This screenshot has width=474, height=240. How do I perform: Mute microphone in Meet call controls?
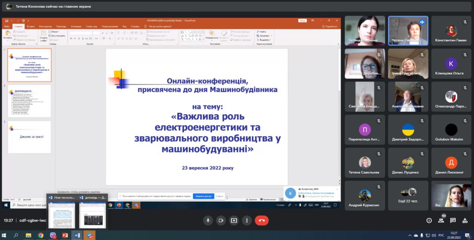pyautogui.click(x=208, y=221)
